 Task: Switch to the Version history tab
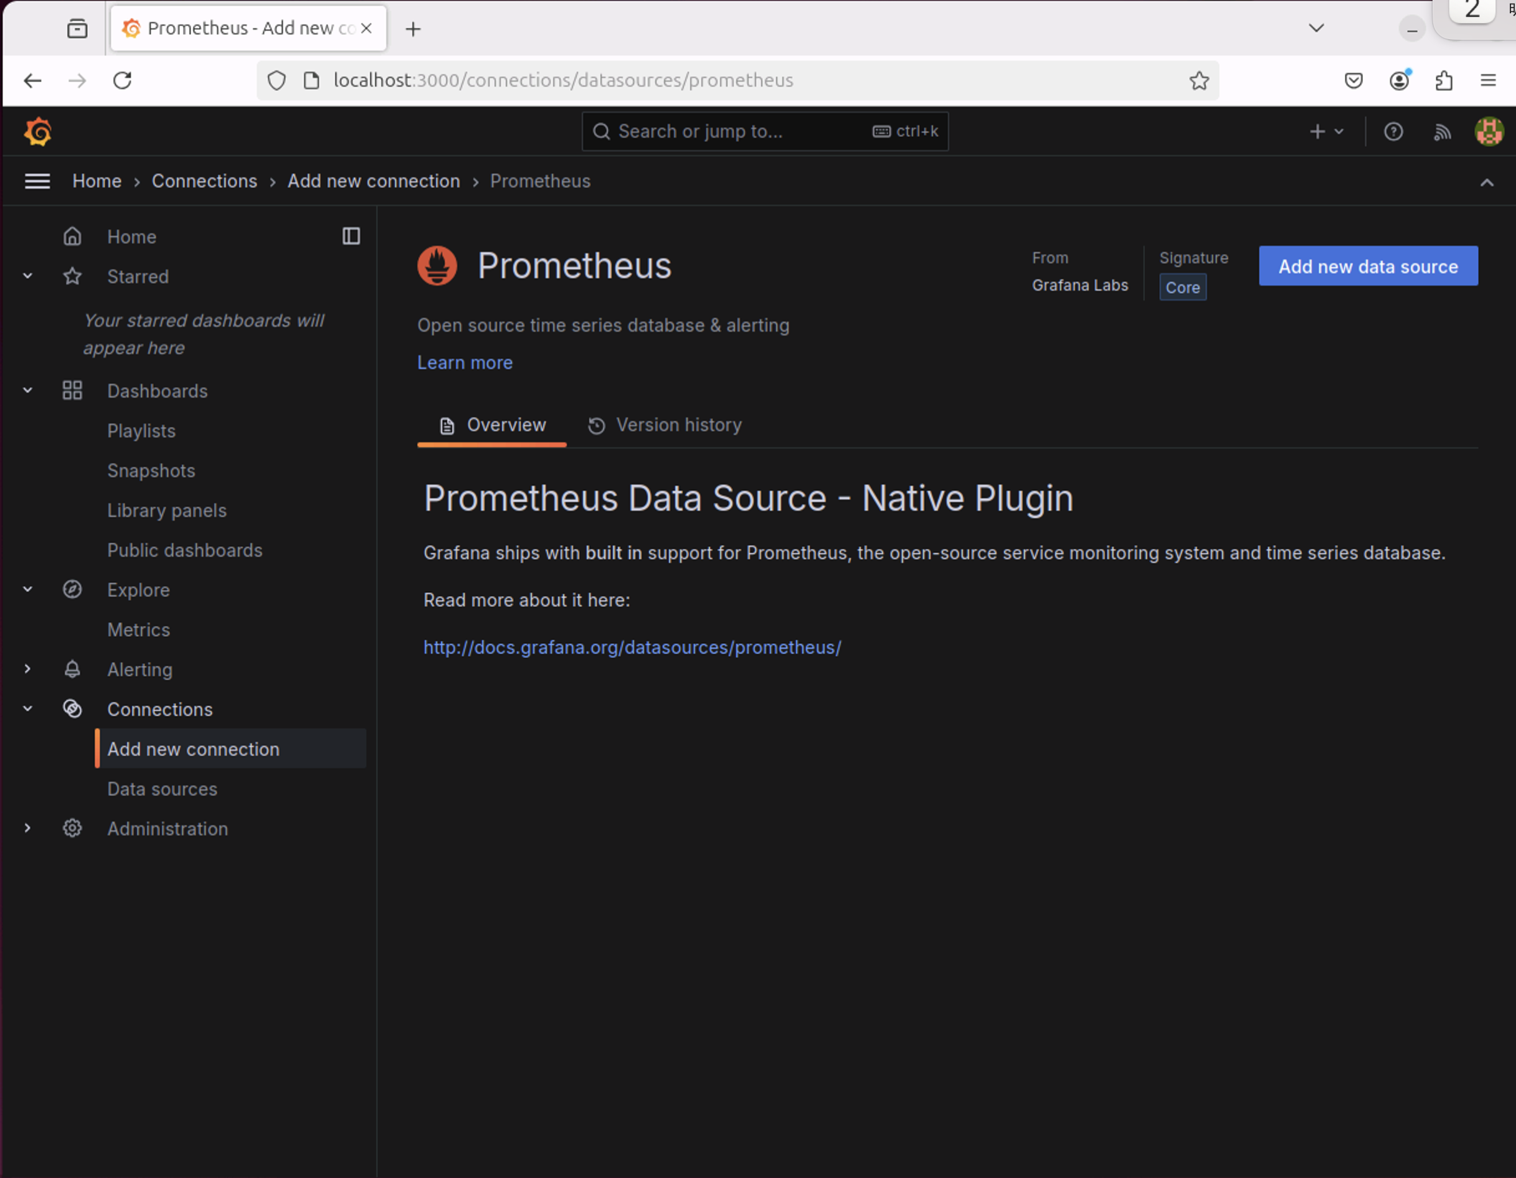click(x=665, y=425)
